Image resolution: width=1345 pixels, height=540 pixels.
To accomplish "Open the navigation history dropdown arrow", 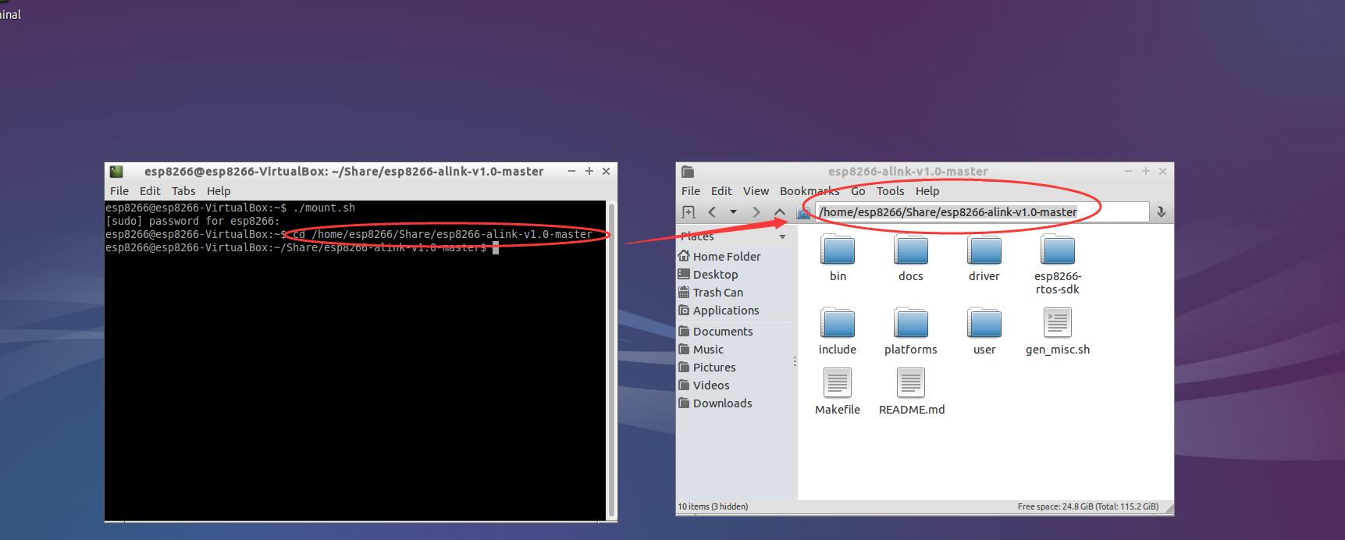I will (x=733, y=212).
